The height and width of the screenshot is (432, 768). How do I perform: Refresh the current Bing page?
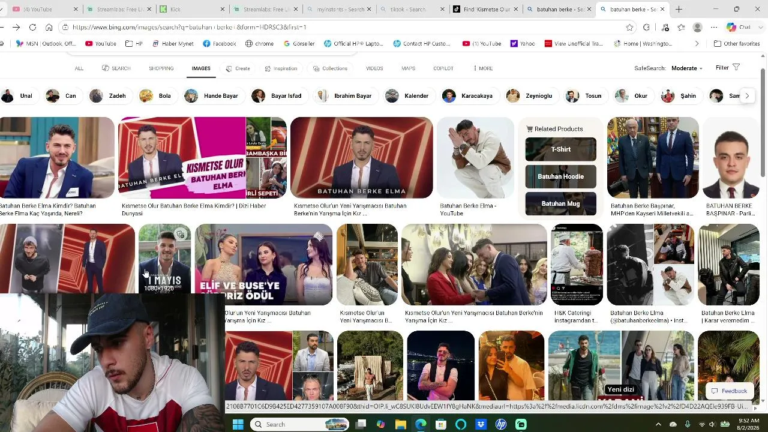pyautogui.click(x=32, y=27)
